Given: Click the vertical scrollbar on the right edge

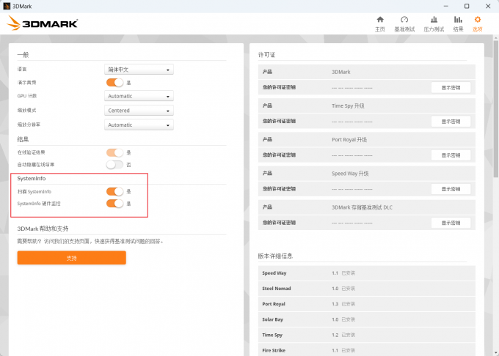Looking at the screenshot, I should [x=495, y=110].
